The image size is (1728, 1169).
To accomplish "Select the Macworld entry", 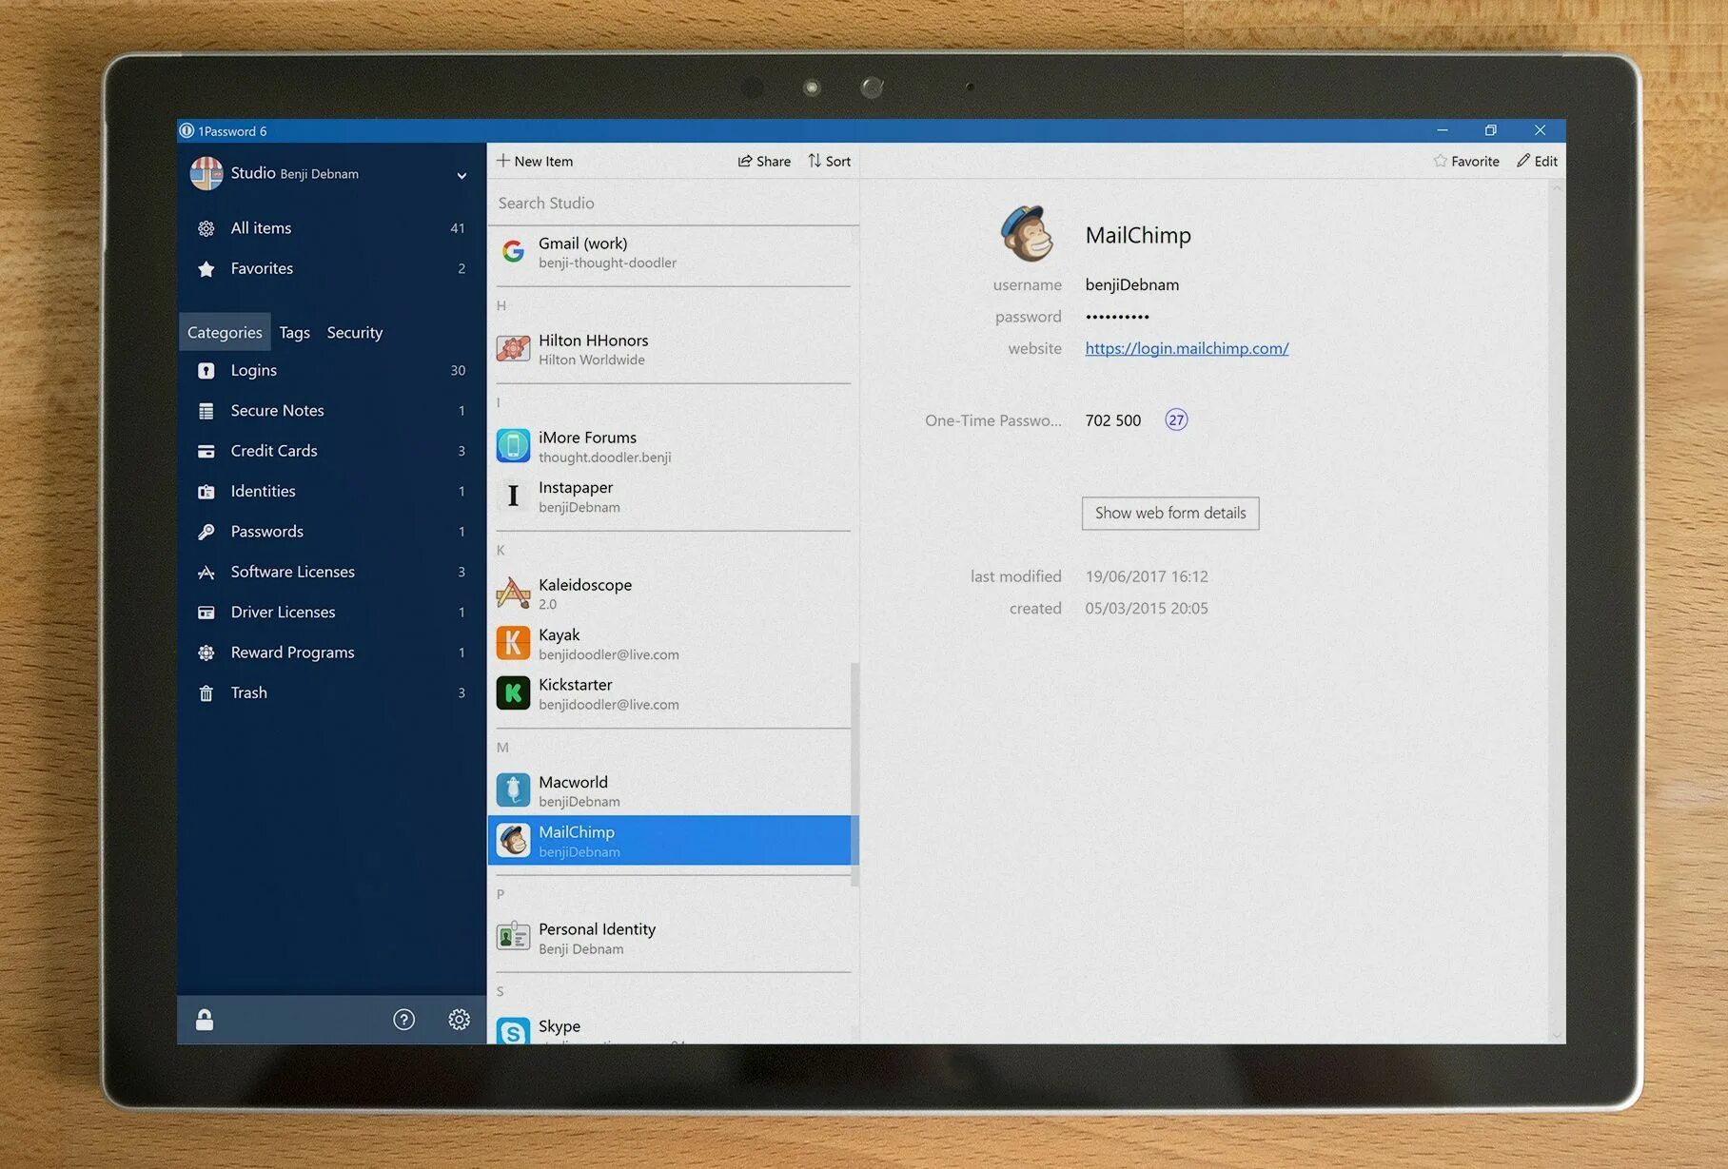I will (673, 790).
